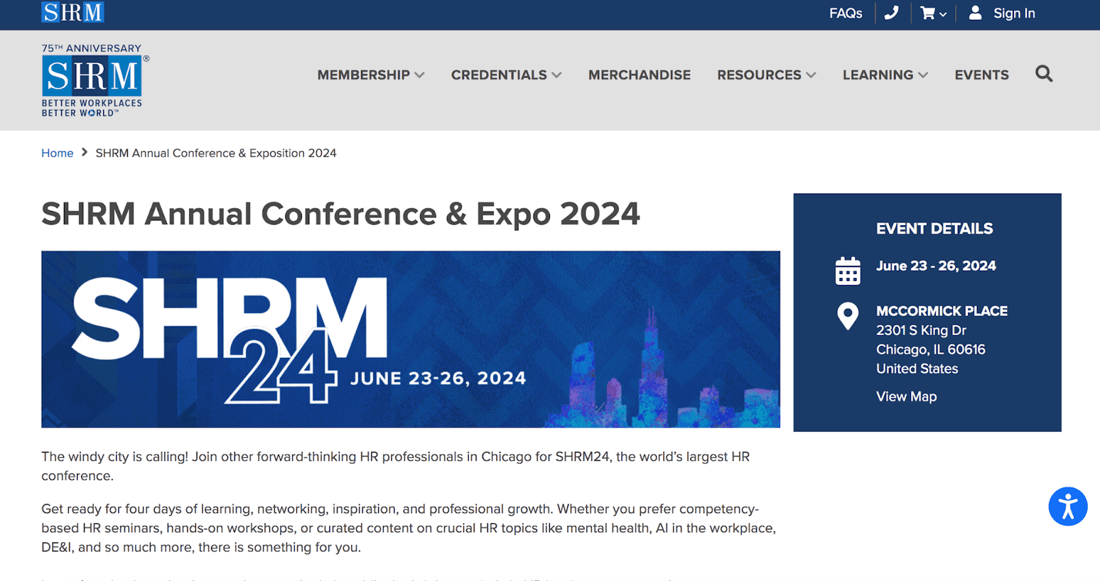Viewport: 1100px width, 581px height.
Task: Open the site search magnifier icon
Action: 1044,73
